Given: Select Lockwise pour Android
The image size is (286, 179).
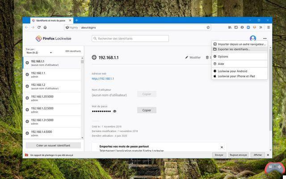Looking at the screenshot, I should 240,71.
